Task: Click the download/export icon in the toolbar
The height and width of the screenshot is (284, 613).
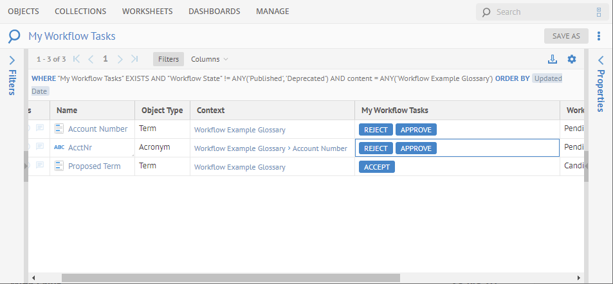Action: coord(552,59)
